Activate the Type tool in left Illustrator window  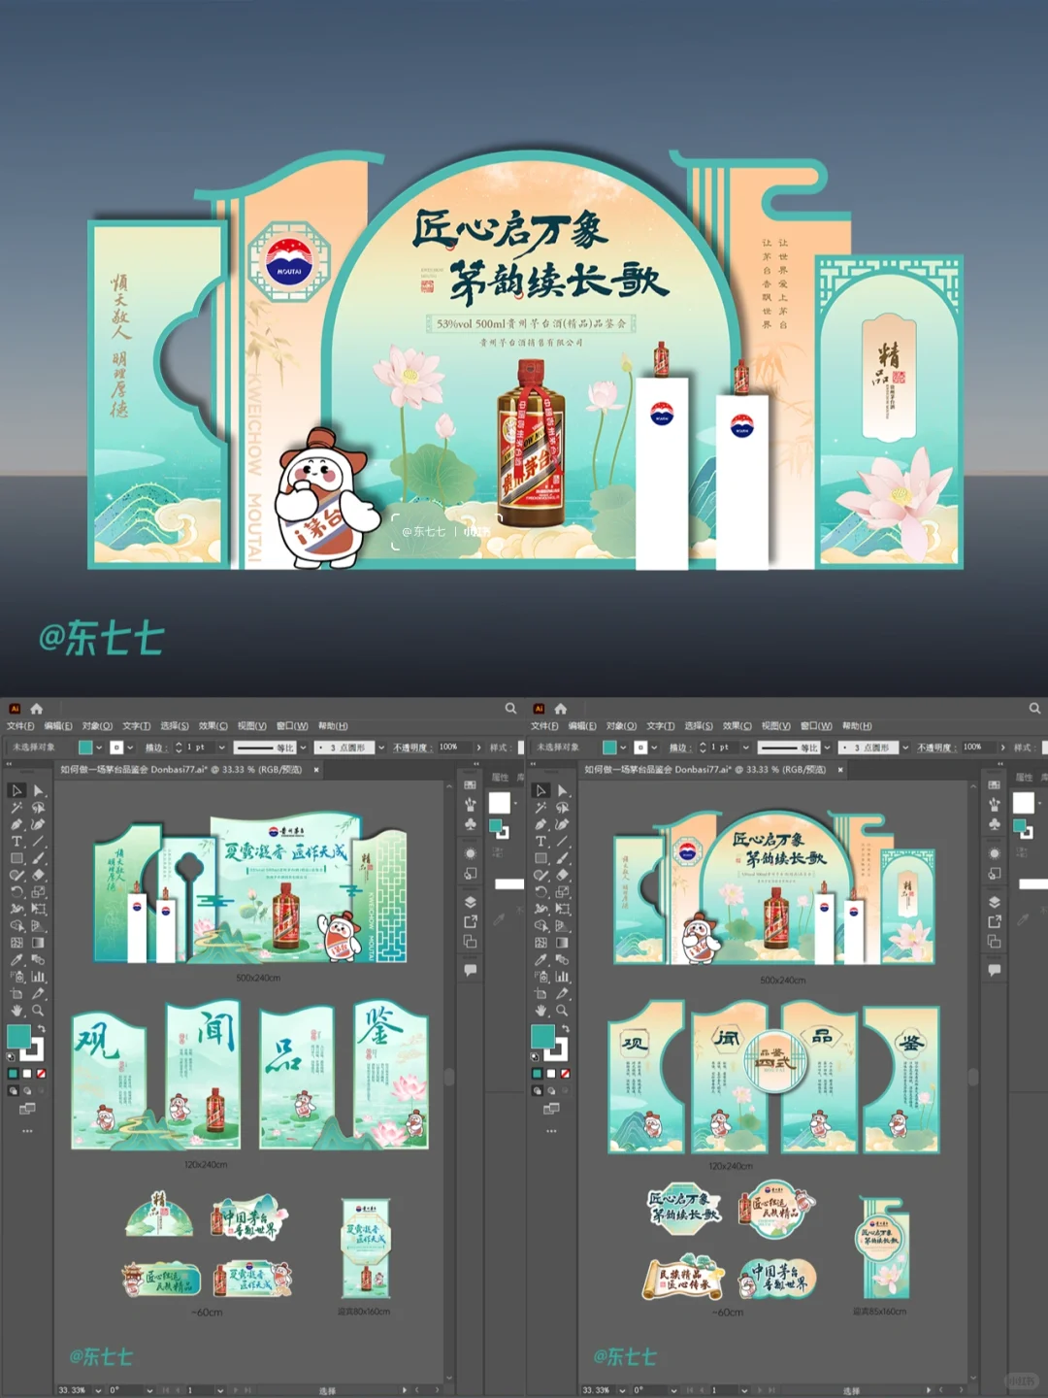(x=16, y=842)
